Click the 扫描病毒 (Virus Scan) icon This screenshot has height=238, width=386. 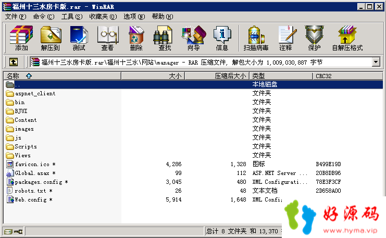256,38
